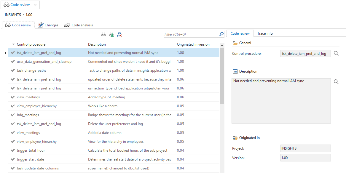Screen dimensions: 346x173
Task: Click the reviewer icon with red X
Action: [119, 34]
